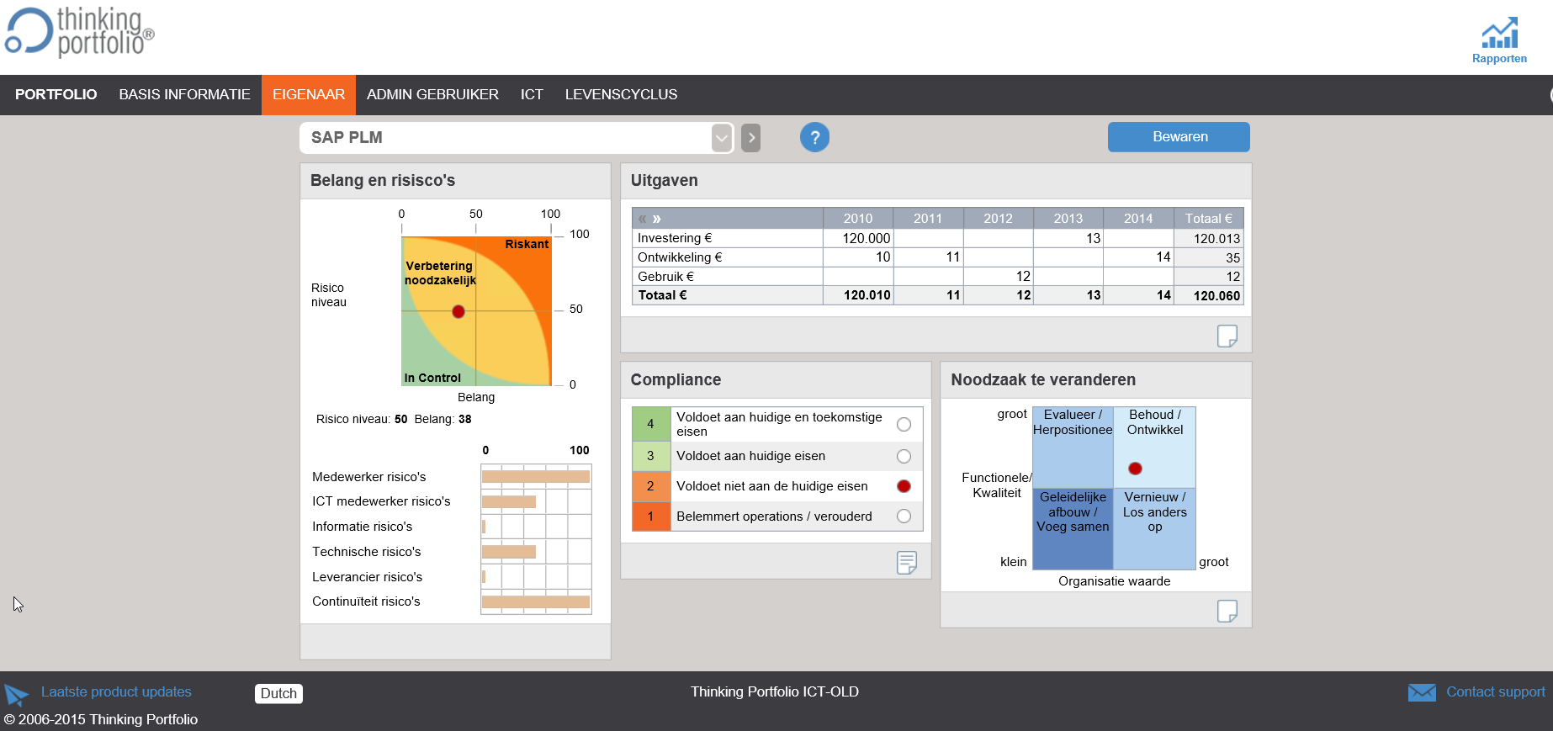Click the Verbetering noodzakelijk zone
Image resolution: width=1553 pixels, height=731 pixels.
click(440, 273)
